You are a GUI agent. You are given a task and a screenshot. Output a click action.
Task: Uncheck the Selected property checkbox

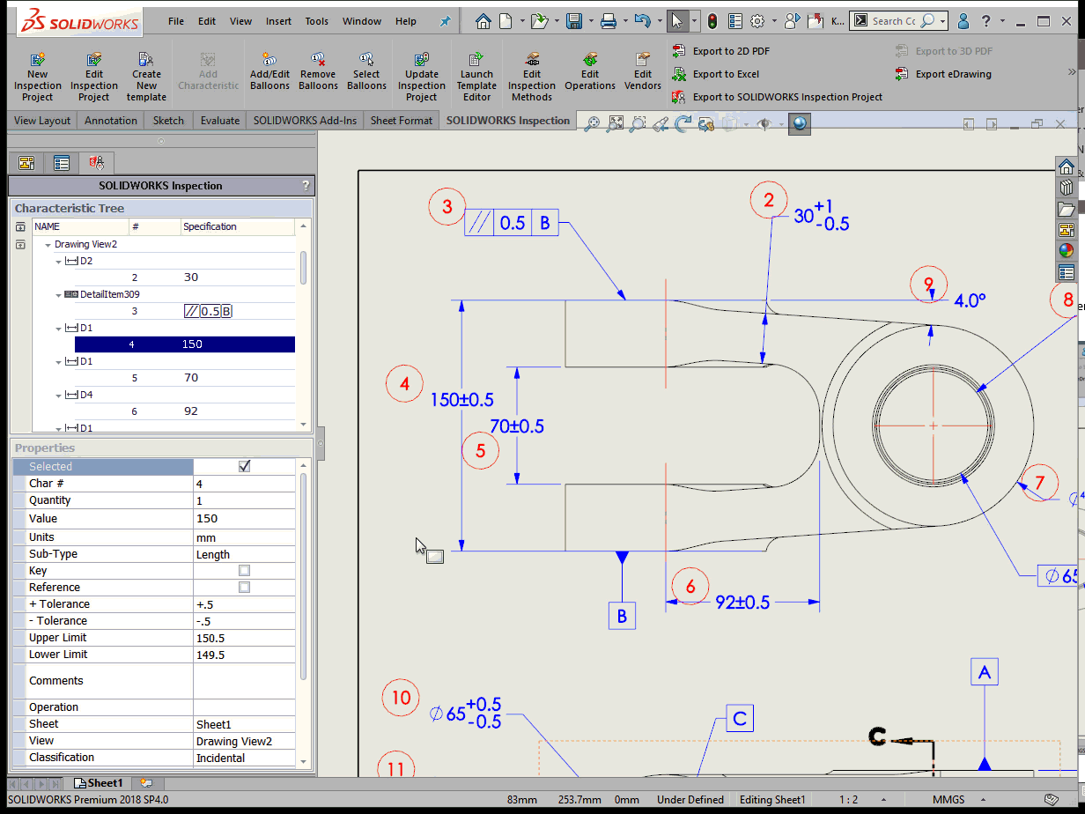pos(245,467)
